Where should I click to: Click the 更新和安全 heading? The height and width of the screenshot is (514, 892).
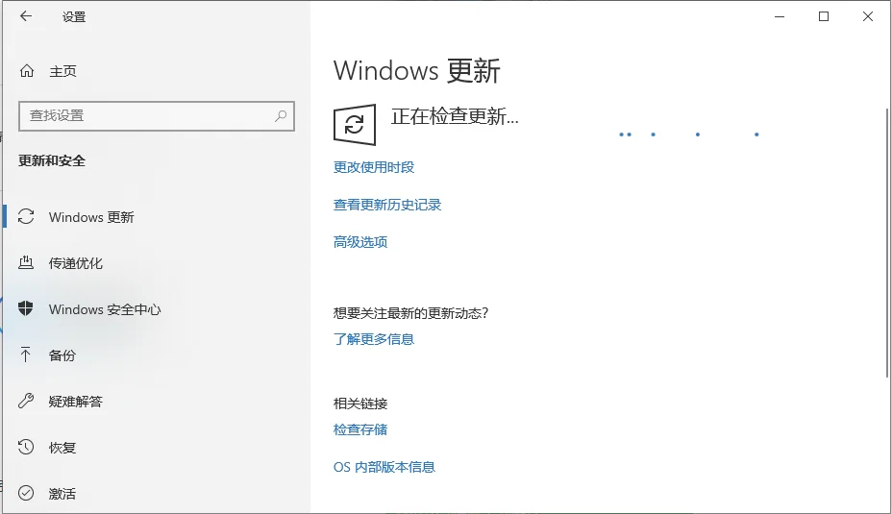(52, 160)
